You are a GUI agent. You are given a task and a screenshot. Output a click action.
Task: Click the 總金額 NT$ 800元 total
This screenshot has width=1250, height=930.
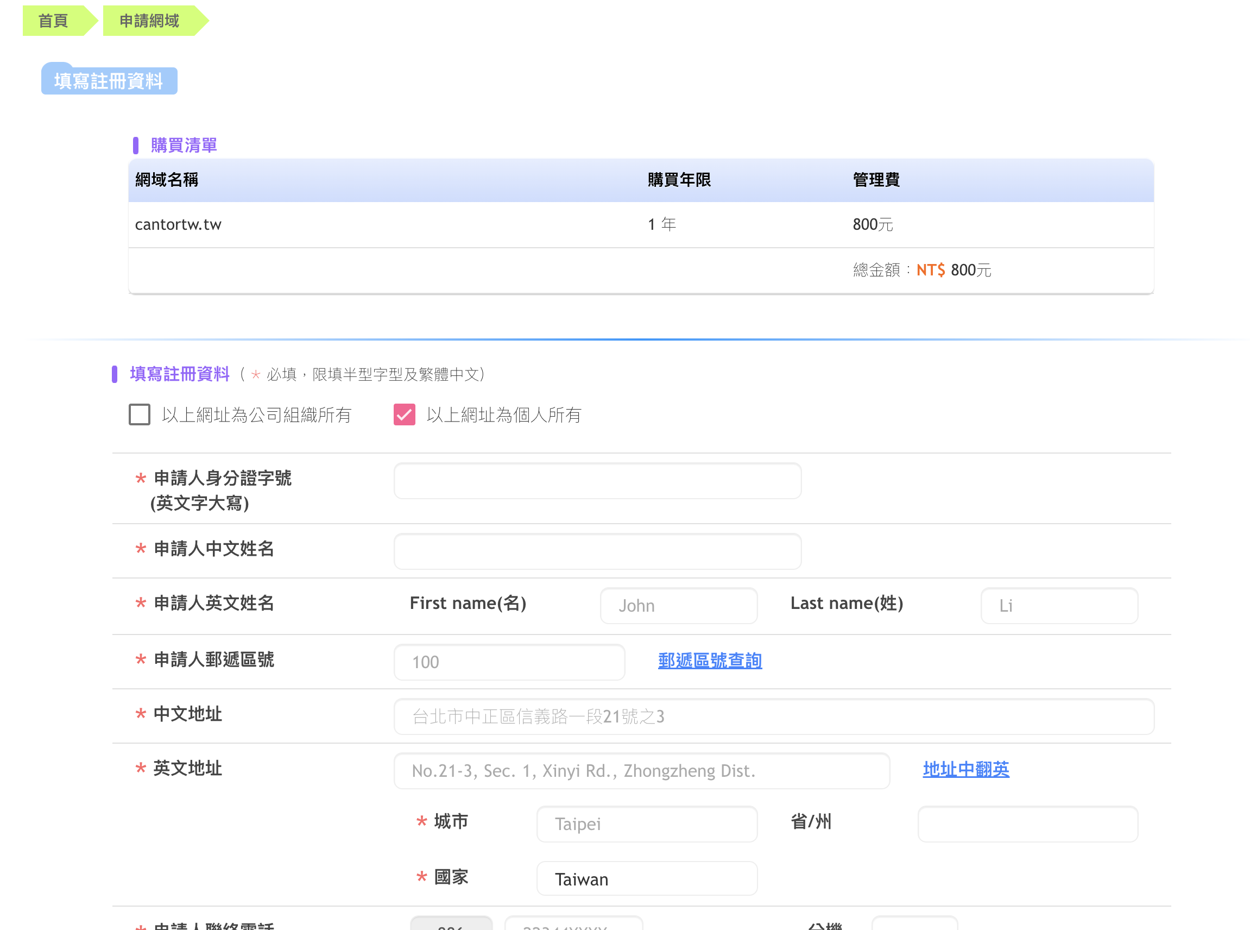pyautogui.click(x=922, y=270)
